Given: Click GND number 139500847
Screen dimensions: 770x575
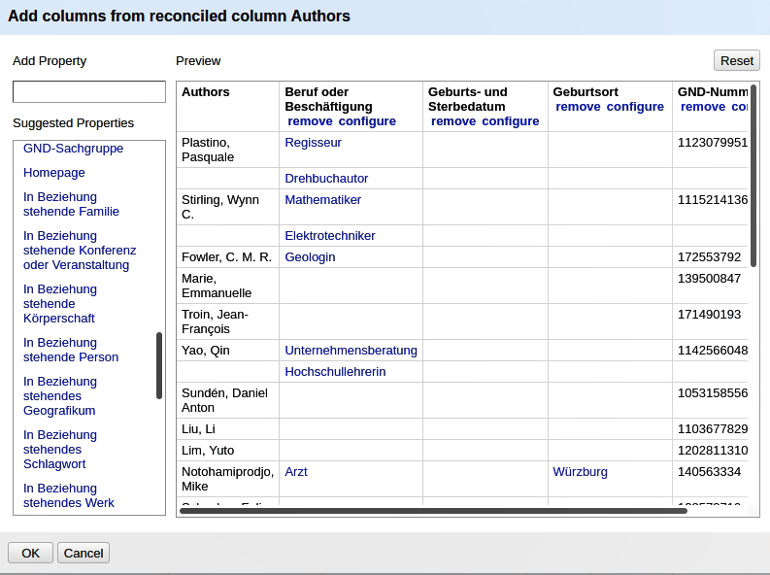Looking at the screenshot, I should coord(709,279).
